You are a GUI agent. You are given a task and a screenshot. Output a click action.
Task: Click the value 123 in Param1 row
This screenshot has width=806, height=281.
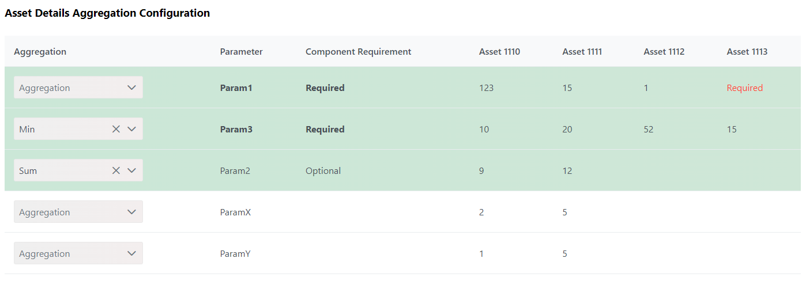[487, 88]
